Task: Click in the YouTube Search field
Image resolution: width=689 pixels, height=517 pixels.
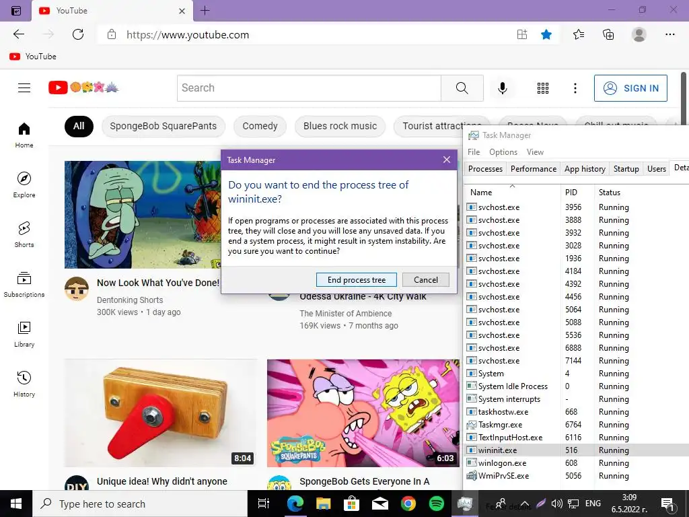Action: click(x=309, y=88)
